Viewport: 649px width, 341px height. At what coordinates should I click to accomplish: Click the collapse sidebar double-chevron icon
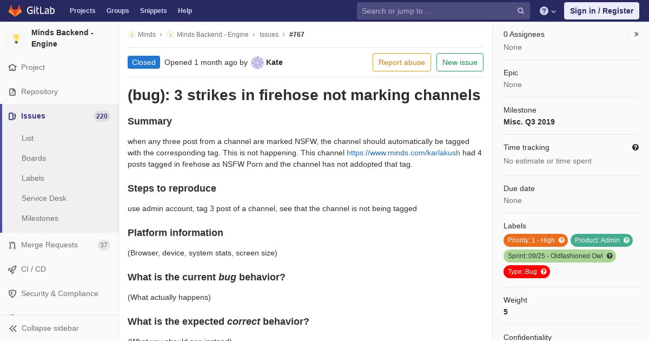click(x=13, y=329)
